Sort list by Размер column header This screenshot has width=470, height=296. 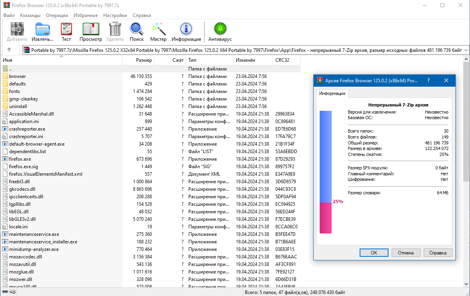tap(138, 60)
